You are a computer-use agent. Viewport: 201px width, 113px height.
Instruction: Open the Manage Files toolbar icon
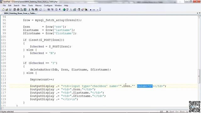pos(14,10)
